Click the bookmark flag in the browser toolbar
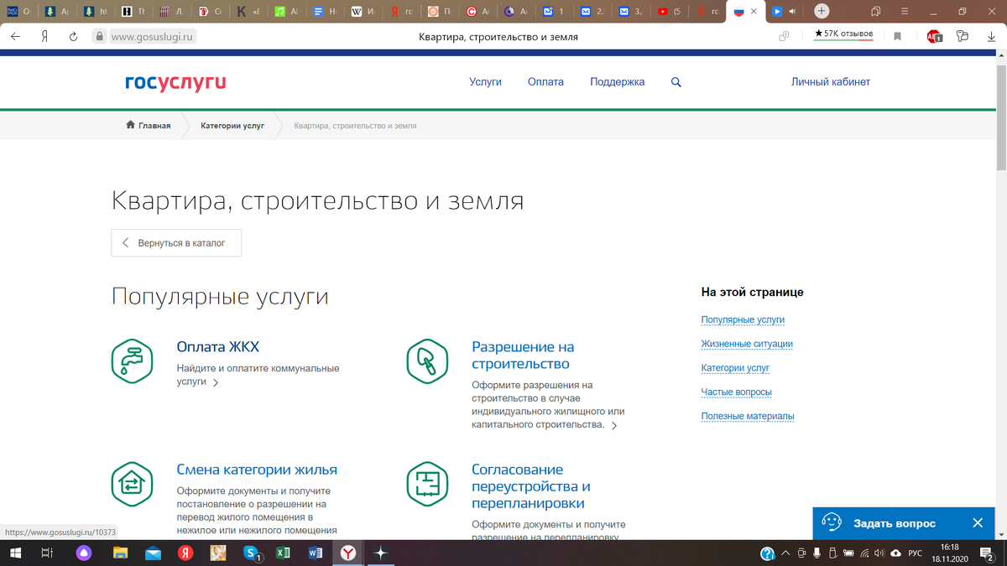Viewport: 1007px width, 566px height. tap(896, 36)
